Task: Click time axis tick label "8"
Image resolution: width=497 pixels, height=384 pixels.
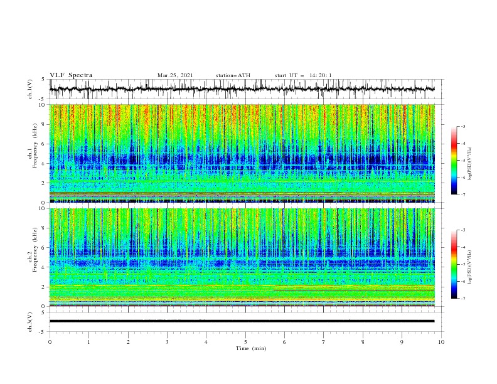Action: coord(363,342)
